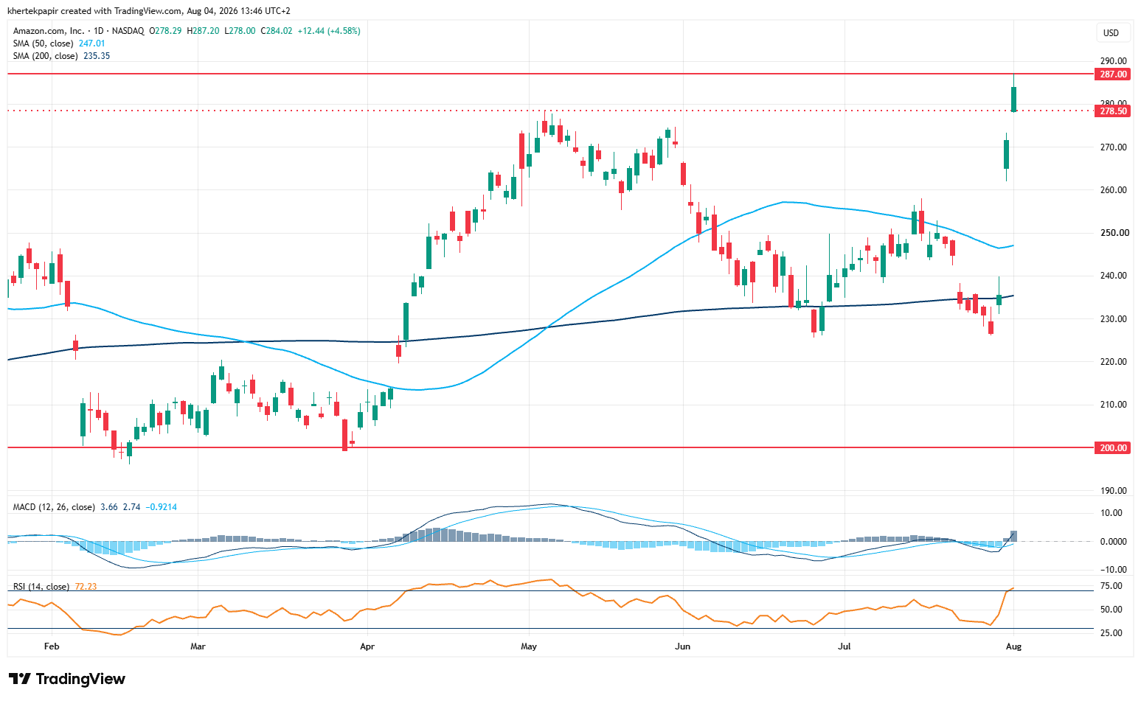The height and width of the screenshot is (701, 1141).
Task: Click the khertekpapir created with TradingView.com caption
Action: pyautogui.click(x=148, y=11)
